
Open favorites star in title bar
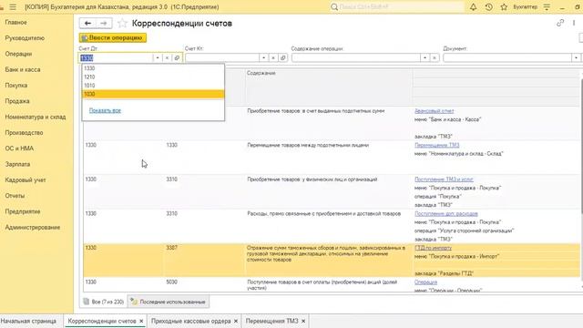click(504, 7)
